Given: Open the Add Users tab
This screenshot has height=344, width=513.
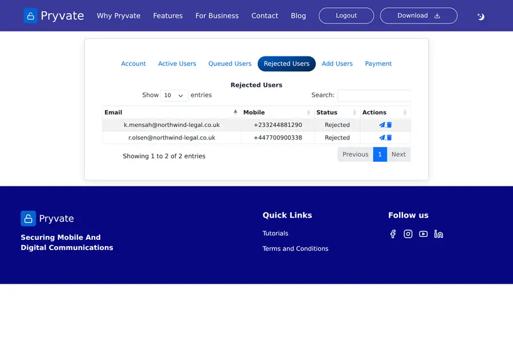Looking at the screenshot, I should tap(337, 64).
